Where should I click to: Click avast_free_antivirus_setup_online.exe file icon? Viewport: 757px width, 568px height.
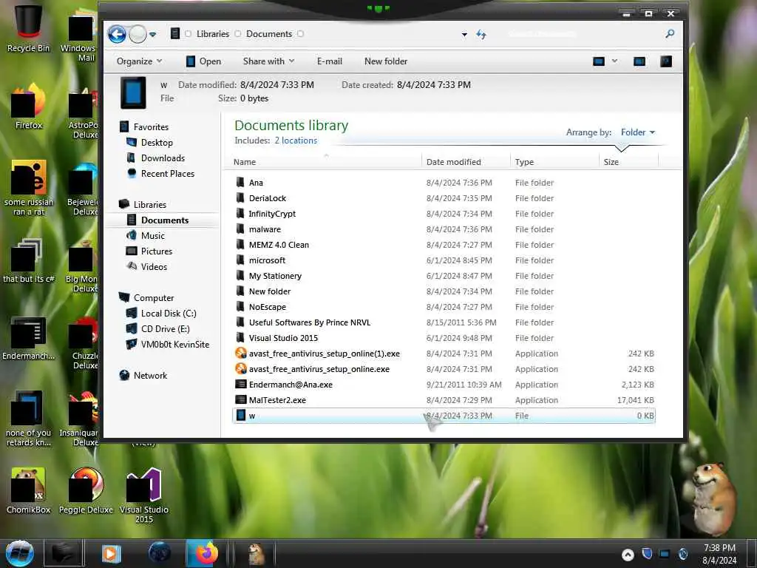[240, 369]
